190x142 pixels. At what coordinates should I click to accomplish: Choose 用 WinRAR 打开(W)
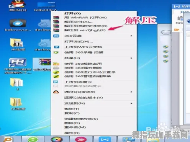(x=85, y=18)
